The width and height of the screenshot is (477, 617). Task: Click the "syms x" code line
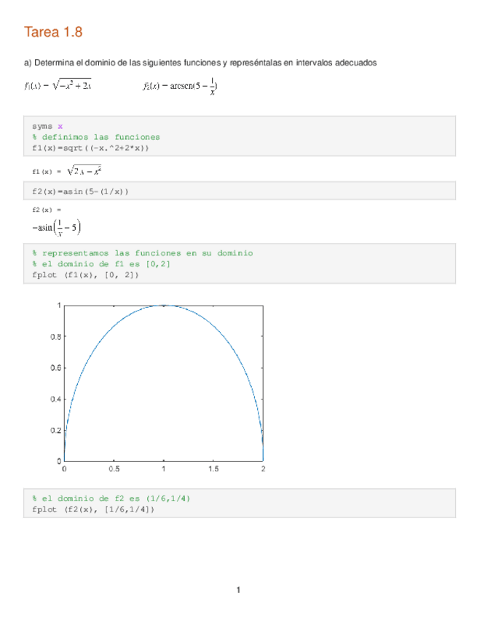[x=47, y=126]
